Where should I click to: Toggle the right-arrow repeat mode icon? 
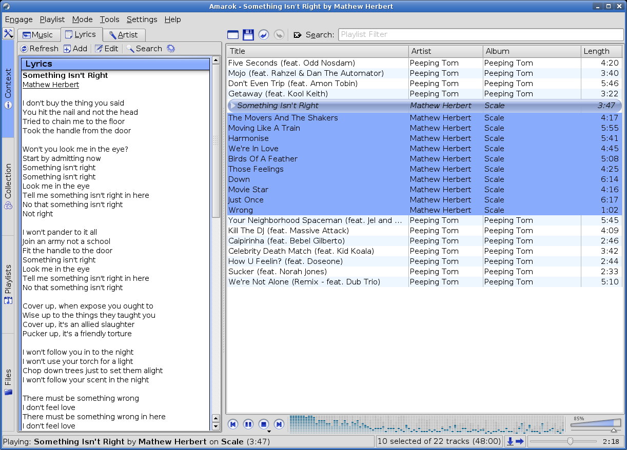(520, 441)
